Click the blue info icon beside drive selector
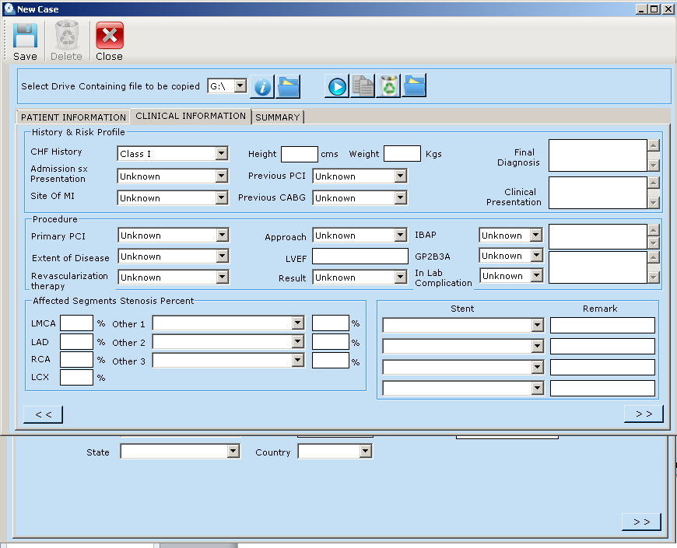The height and width of the screenshot is (548, 677). coord(262,87)
